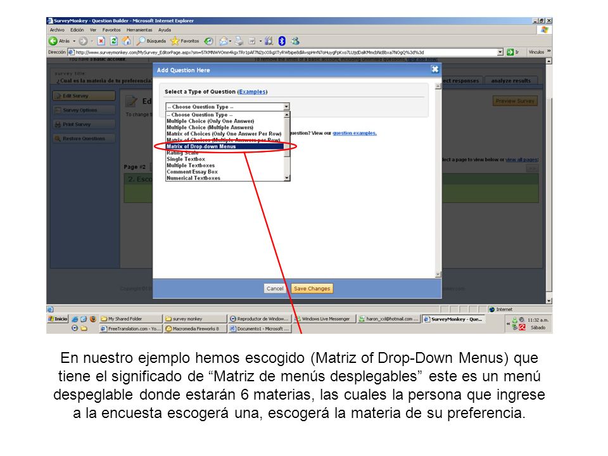The image size is (608, 456).
Task: Close the Add Question Here dialog
Action: (x=435, y=69)
